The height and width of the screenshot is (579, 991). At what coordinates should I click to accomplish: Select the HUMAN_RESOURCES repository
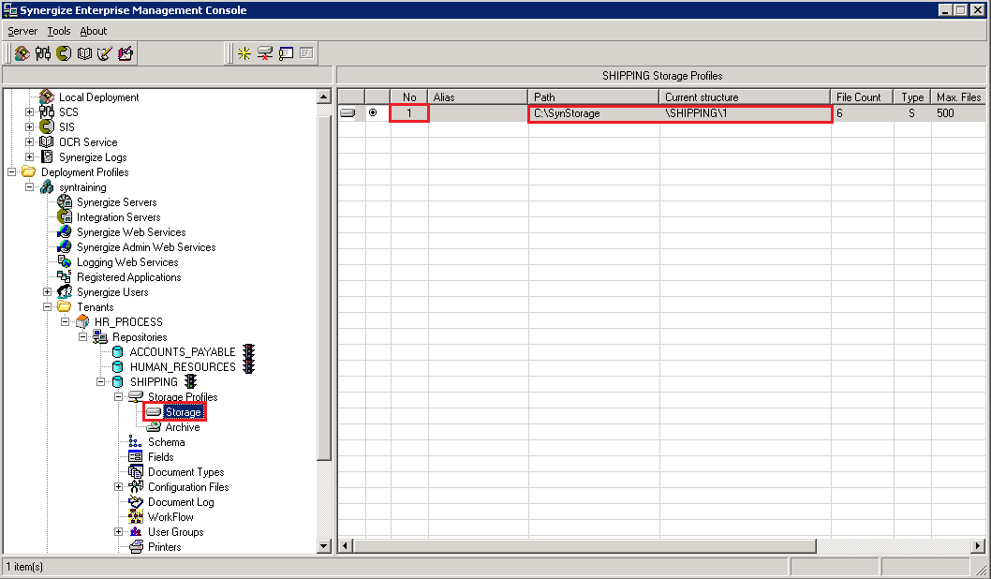pos(183,366)
